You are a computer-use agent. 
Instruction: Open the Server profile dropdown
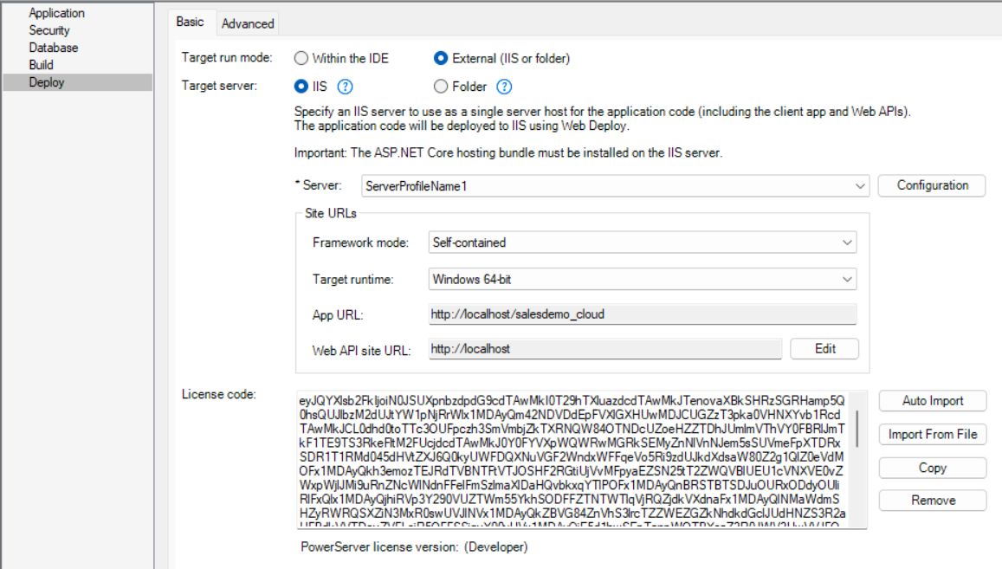616,186
